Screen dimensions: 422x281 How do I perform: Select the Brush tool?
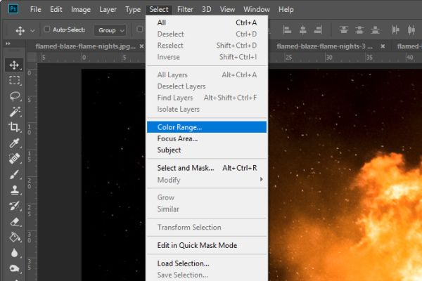coord(14,174)
